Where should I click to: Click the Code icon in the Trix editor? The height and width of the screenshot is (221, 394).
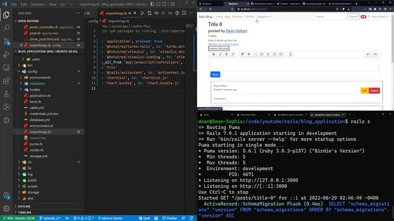click(x=255, y=54)
